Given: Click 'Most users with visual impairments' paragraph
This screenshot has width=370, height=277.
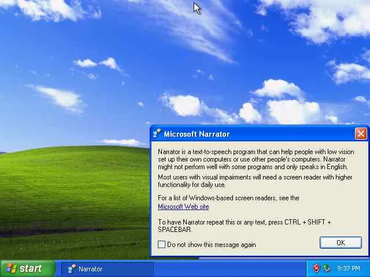Looking at the screenshot, I should [x=255, y=181].
